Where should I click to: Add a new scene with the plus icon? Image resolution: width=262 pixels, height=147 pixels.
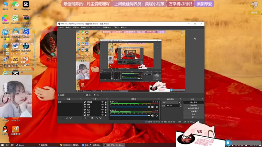point(59,118)
